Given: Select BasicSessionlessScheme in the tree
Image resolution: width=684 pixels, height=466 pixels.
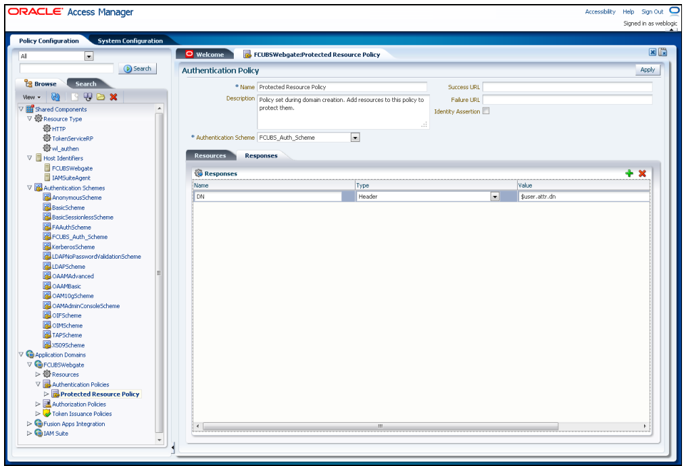Looking at the screenshot, I should click(x=83, y=217).
